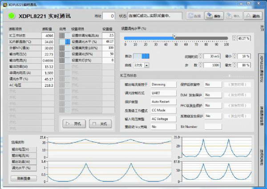Click IC内部温度 read value 34.00
Viewport: 267px width, 189px height.
click(x=48, y=42)
